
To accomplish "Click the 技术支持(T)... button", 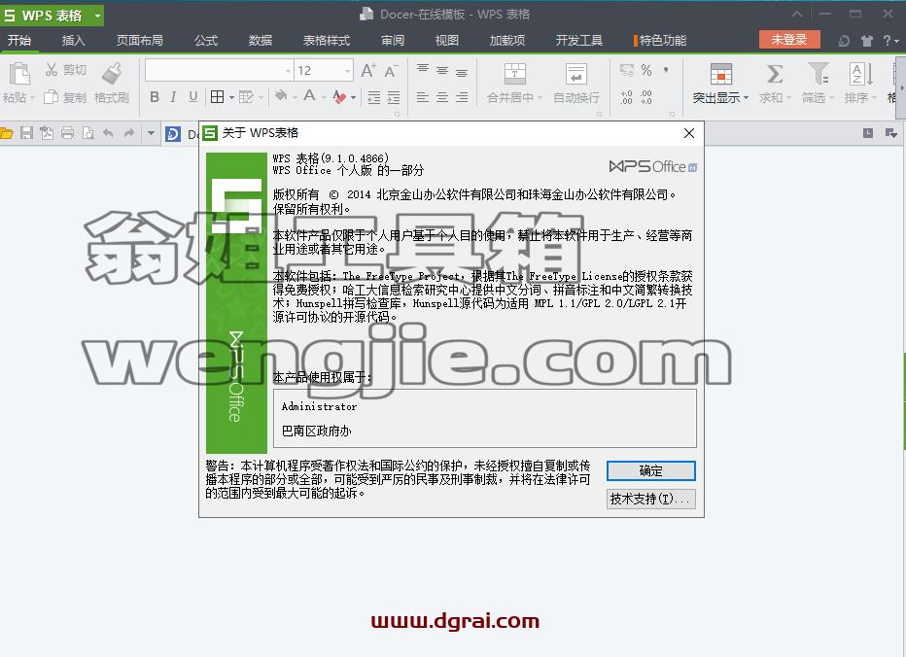I will (650, 499).
